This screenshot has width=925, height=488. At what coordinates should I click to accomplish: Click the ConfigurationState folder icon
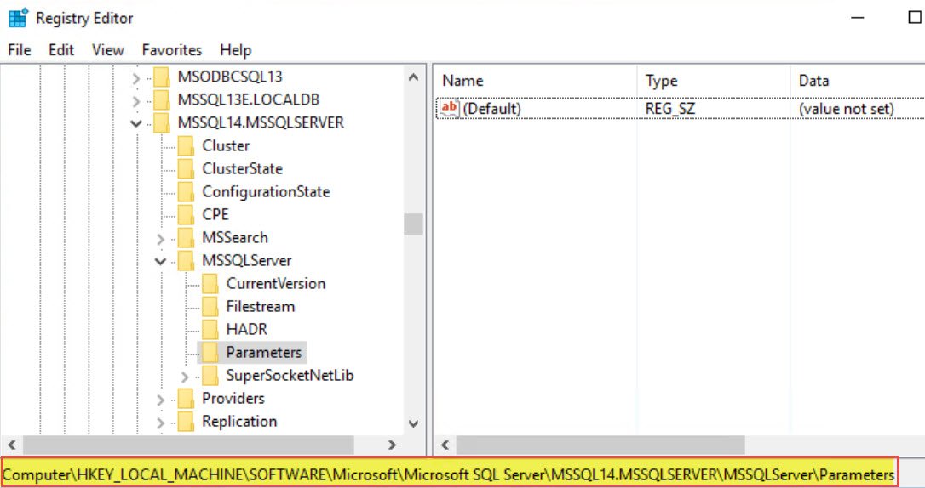[x=186, y=191]
